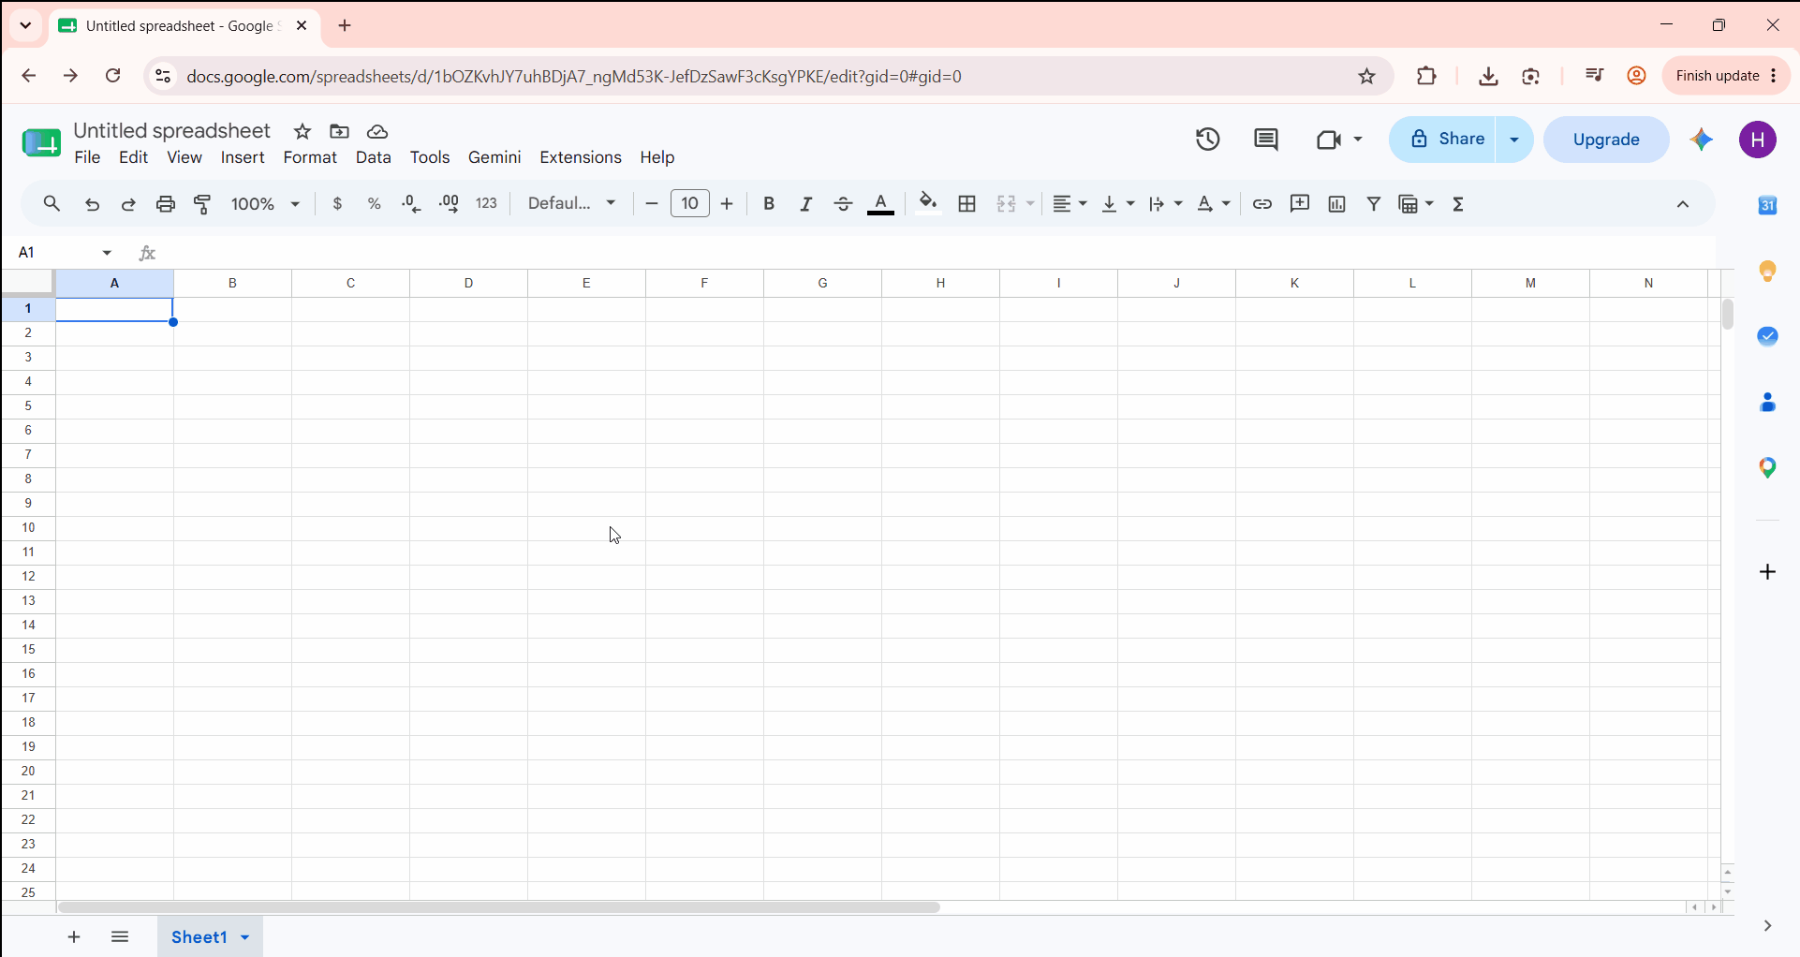Open the View menu
The height and width of the screenshot is (957, 1800).
tap(184, 157)
